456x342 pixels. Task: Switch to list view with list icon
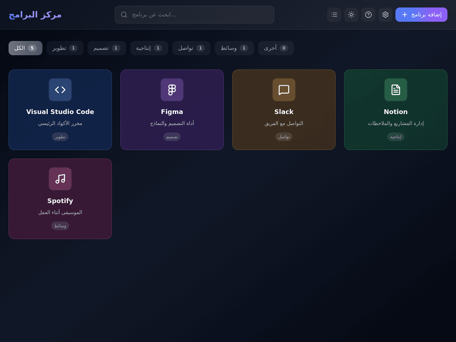(x=334, y=15)
